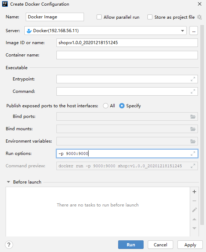Remove Before launch task with minus
Screen dimensions: 206x252
coord(194,201)
